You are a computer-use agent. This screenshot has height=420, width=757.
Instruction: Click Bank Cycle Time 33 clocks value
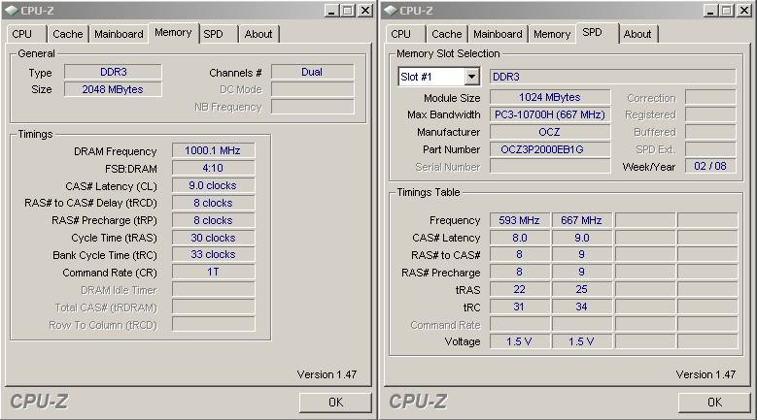point(213,255)
